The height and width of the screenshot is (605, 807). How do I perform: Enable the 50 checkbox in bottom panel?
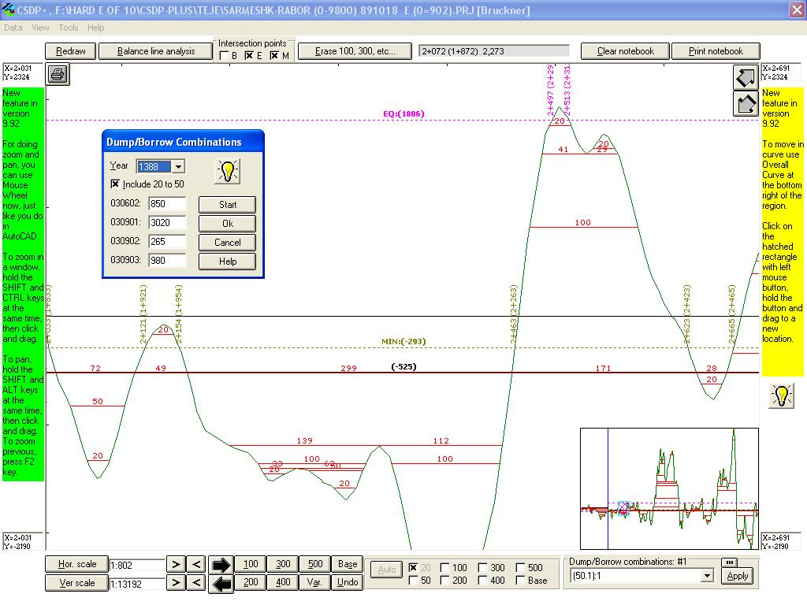pyautogui.click(x=413, y=581)
